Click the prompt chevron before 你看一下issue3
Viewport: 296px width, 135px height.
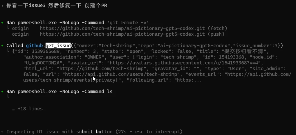[x=2, y=6]
